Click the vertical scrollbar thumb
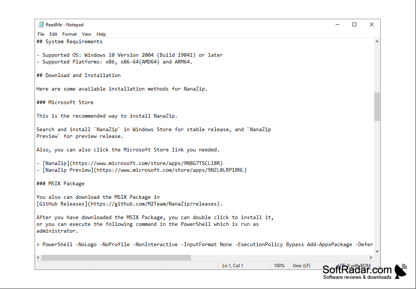 pos(377,107)
